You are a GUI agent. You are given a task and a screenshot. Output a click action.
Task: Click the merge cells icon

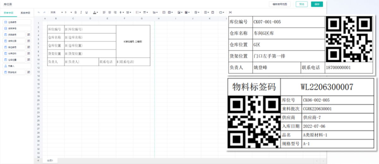pyautogui.click(x=164, y=12)
